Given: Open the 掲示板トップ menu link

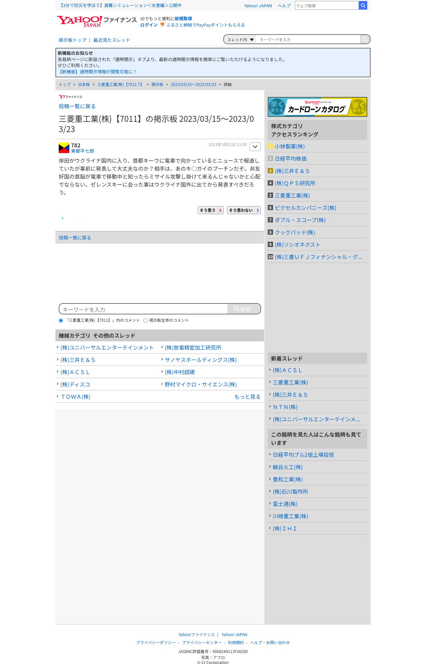Looking at the screenshot, I should pyautogui.click(x=72, y=40).
